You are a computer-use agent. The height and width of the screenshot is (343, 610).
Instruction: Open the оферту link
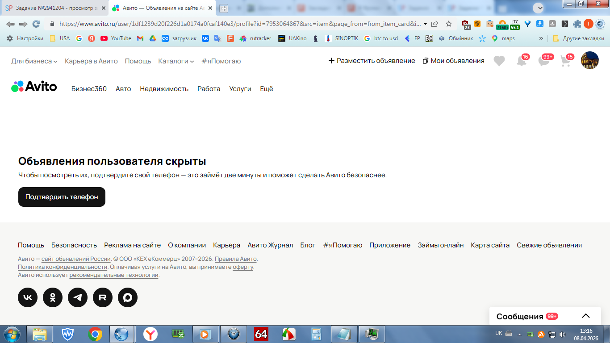243,267
